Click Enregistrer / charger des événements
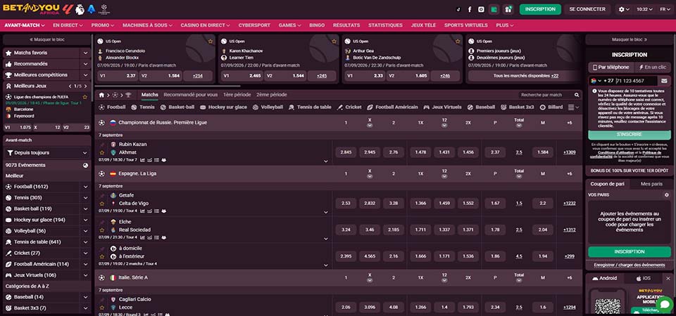The width and height of the screenshot is (676, 316). pyautogui.click(x=630, y=265)
